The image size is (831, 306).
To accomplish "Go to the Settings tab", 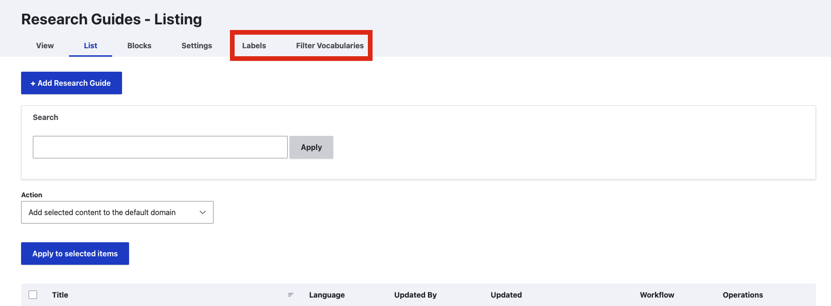I will pyautogui.click(x=197, y=45).
